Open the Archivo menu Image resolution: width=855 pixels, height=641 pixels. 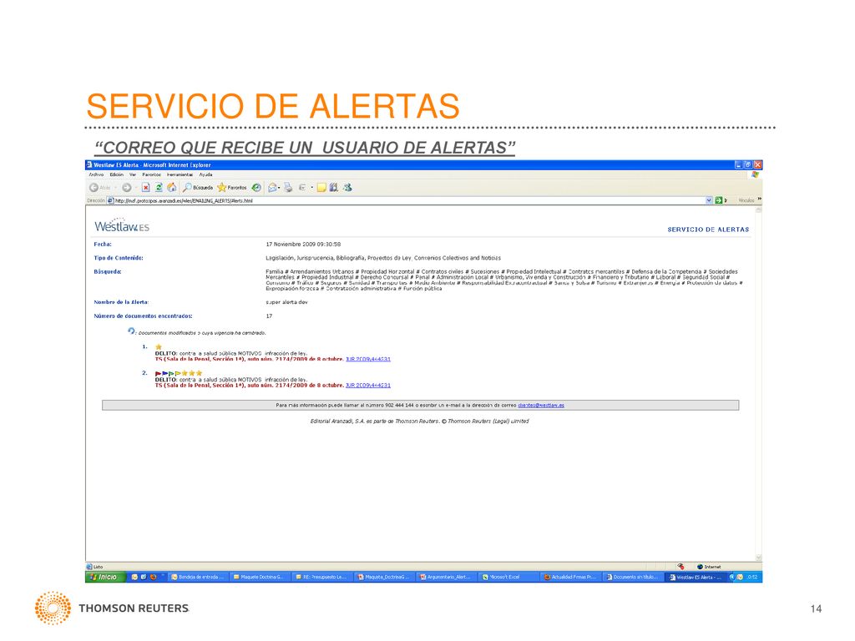[x=96, y=175]
